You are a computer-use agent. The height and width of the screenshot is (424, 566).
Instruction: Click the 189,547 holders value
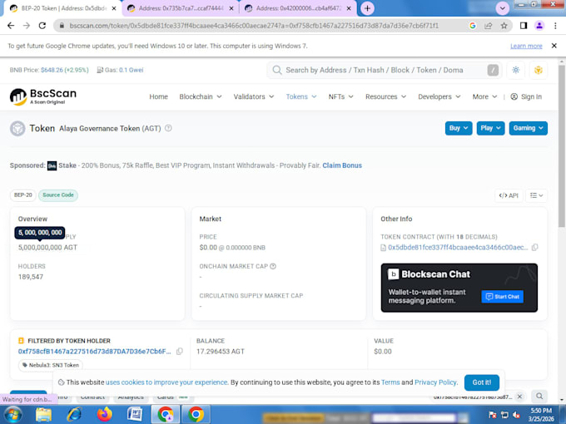pos(31,277)
